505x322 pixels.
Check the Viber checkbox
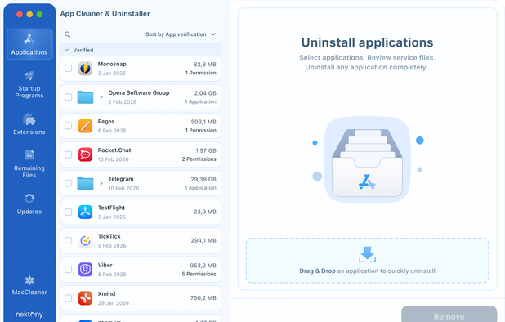pos(69,269)
